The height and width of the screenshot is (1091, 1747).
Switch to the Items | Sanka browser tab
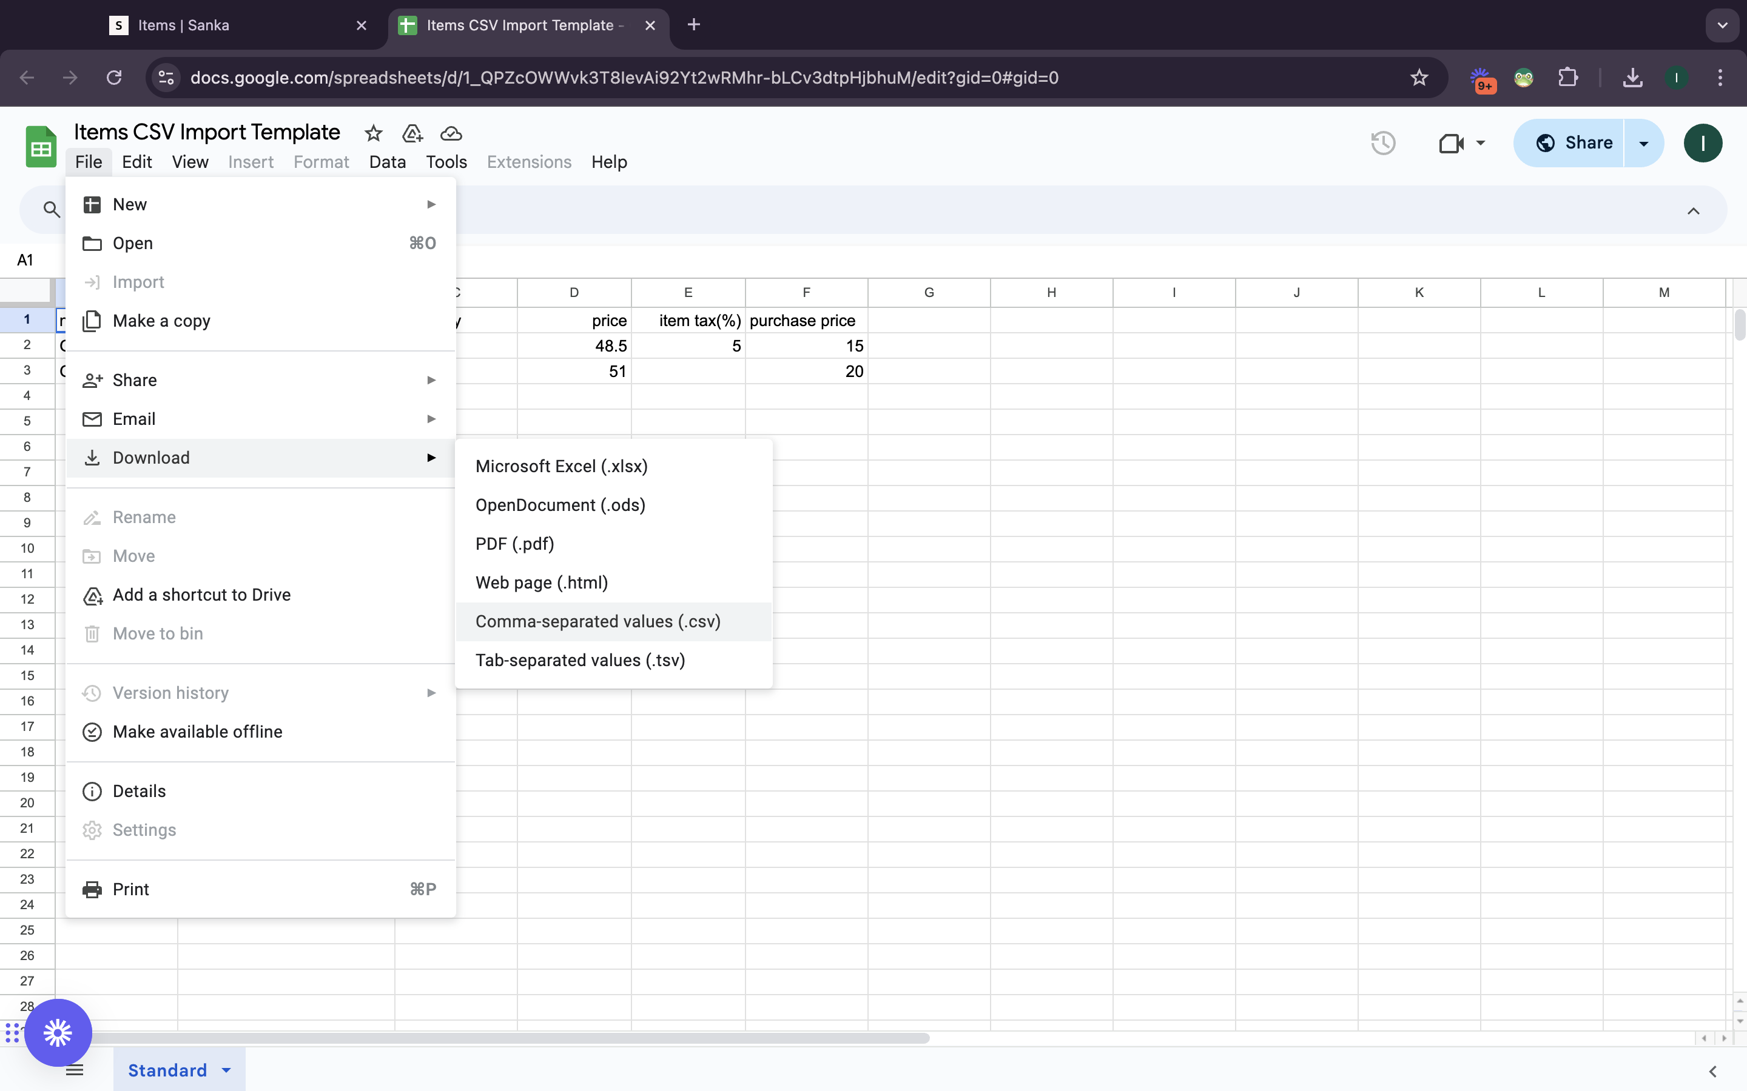tap(183, 25)
